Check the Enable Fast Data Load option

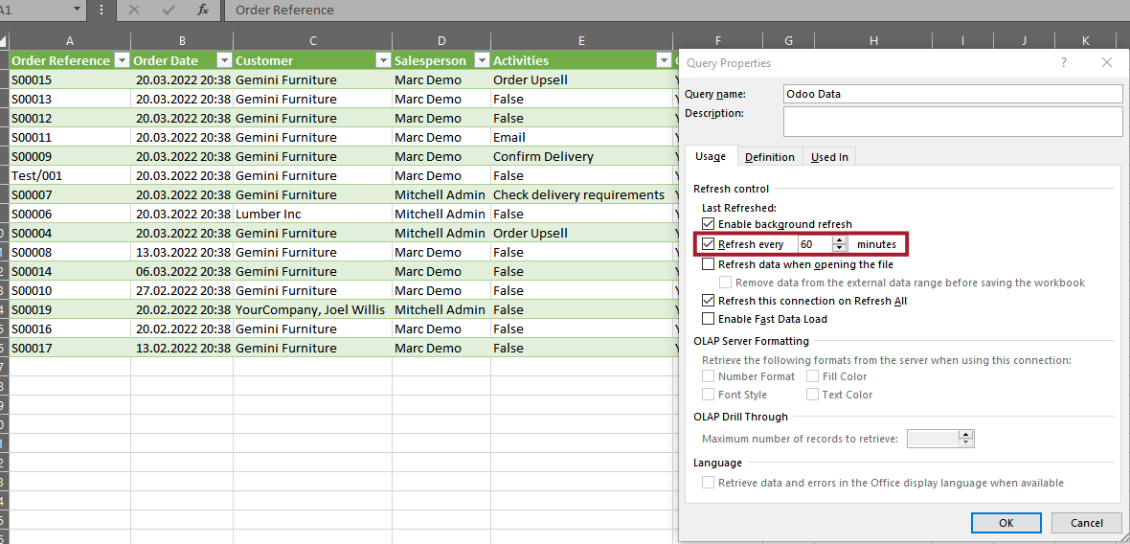709,319
